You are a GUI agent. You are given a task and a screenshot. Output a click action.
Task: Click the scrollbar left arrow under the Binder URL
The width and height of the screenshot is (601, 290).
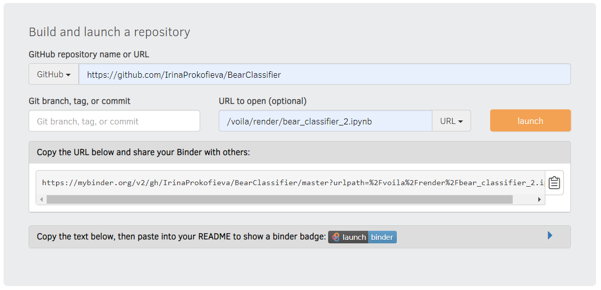(42, 200)
